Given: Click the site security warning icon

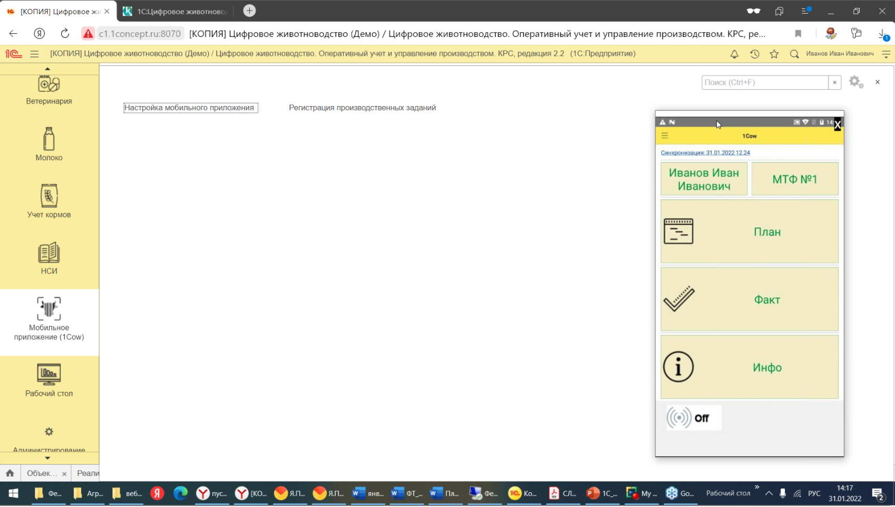Looking at the screenshot, I should pos(88,34).
